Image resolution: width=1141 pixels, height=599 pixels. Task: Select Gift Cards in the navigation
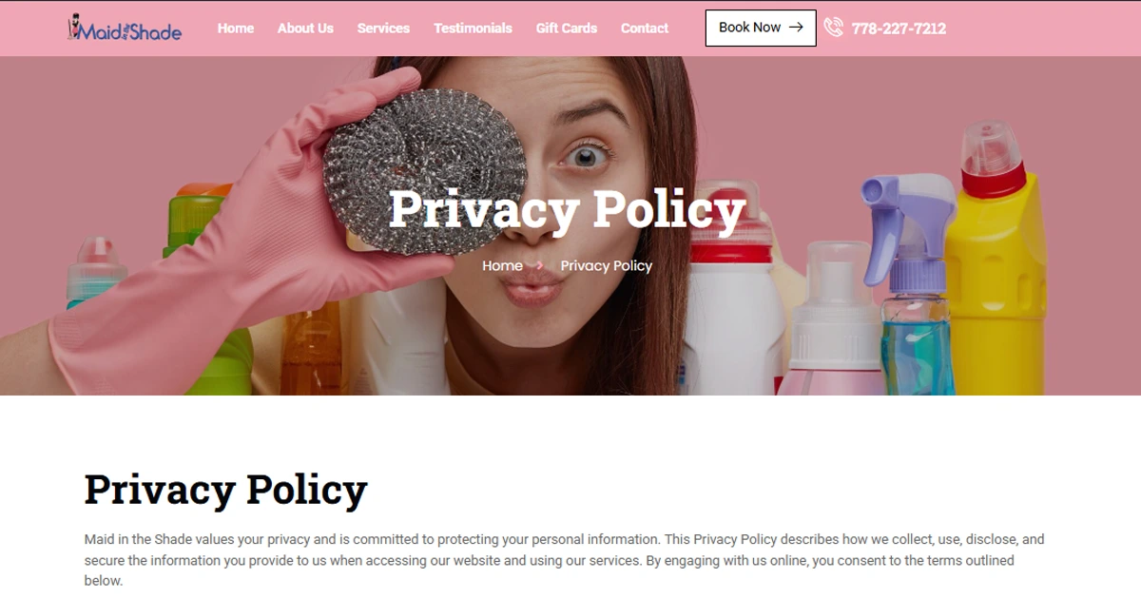567,29
